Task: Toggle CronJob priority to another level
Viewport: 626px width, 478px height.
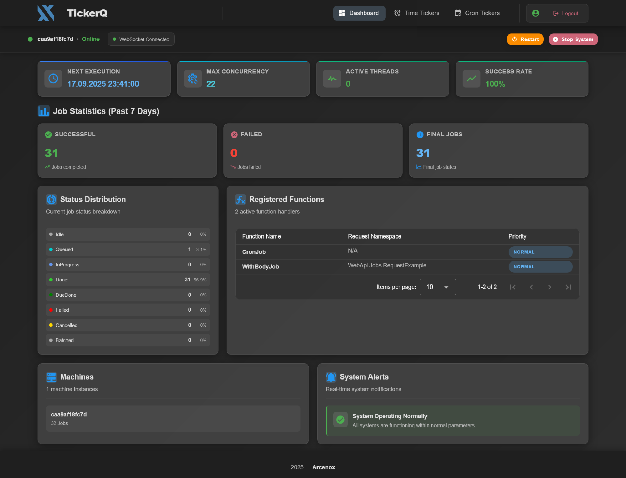Action: pos(540,252)
